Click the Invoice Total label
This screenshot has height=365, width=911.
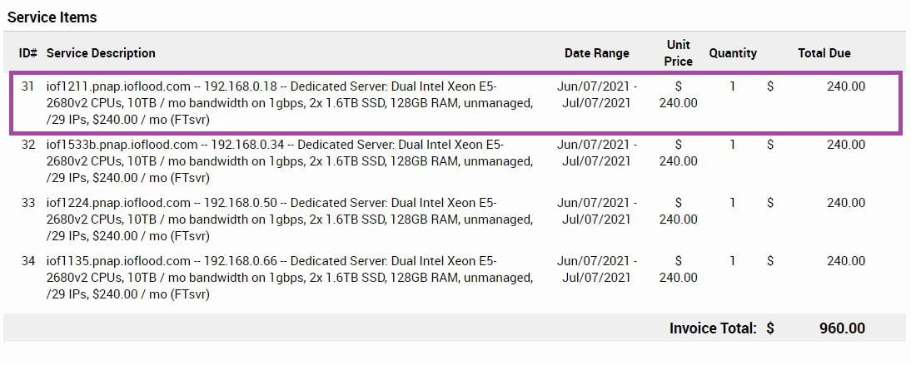tap(713, 328)
